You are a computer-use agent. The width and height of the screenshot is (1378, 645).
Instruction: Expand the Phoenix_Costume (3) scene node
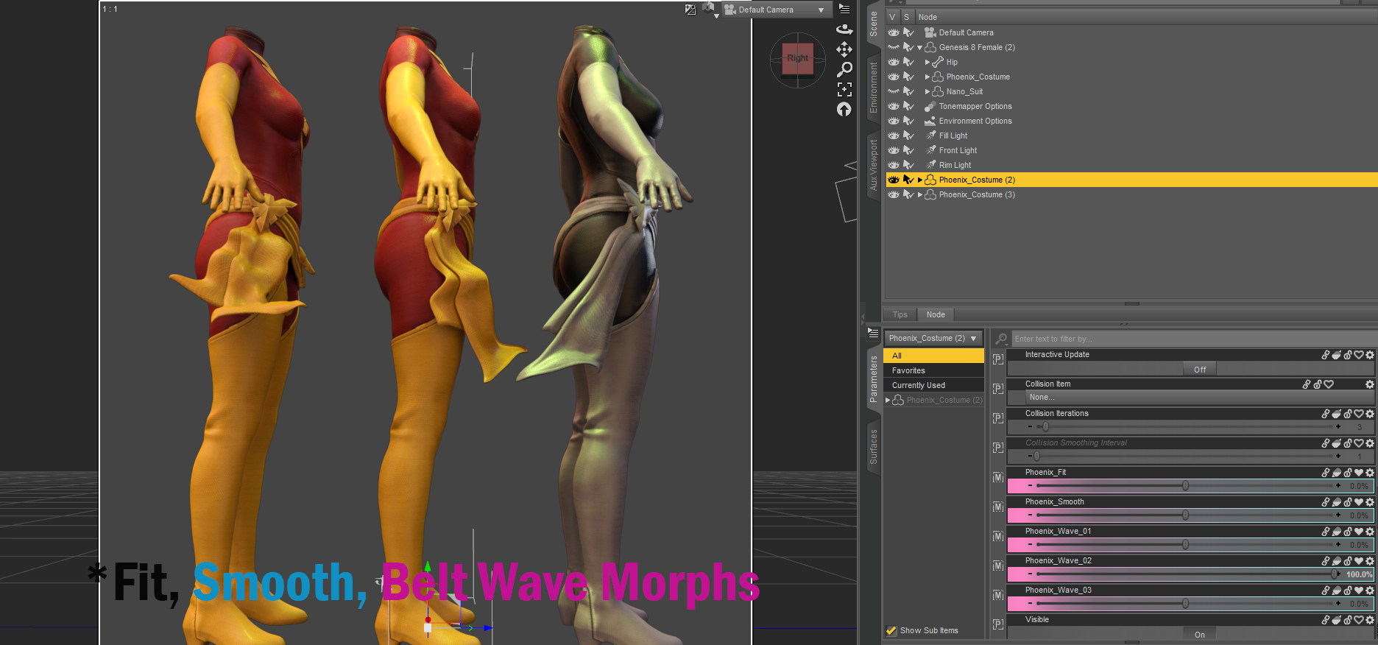point(920,195)
